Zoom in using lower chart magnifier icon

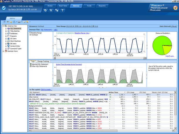click(x=144, y=52)
